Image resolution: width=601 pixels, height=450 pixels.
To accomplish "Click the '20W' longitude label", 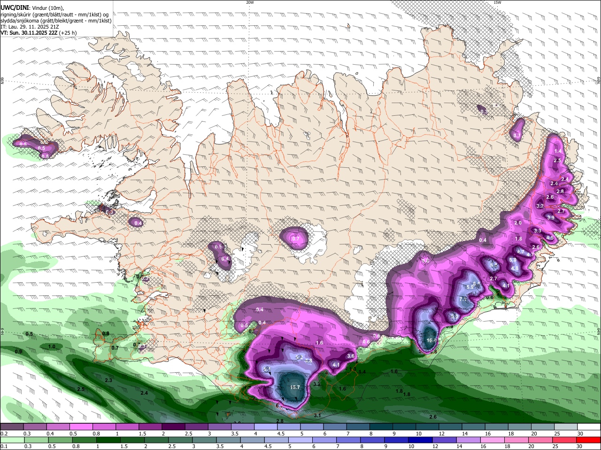I will click(250, 2).
